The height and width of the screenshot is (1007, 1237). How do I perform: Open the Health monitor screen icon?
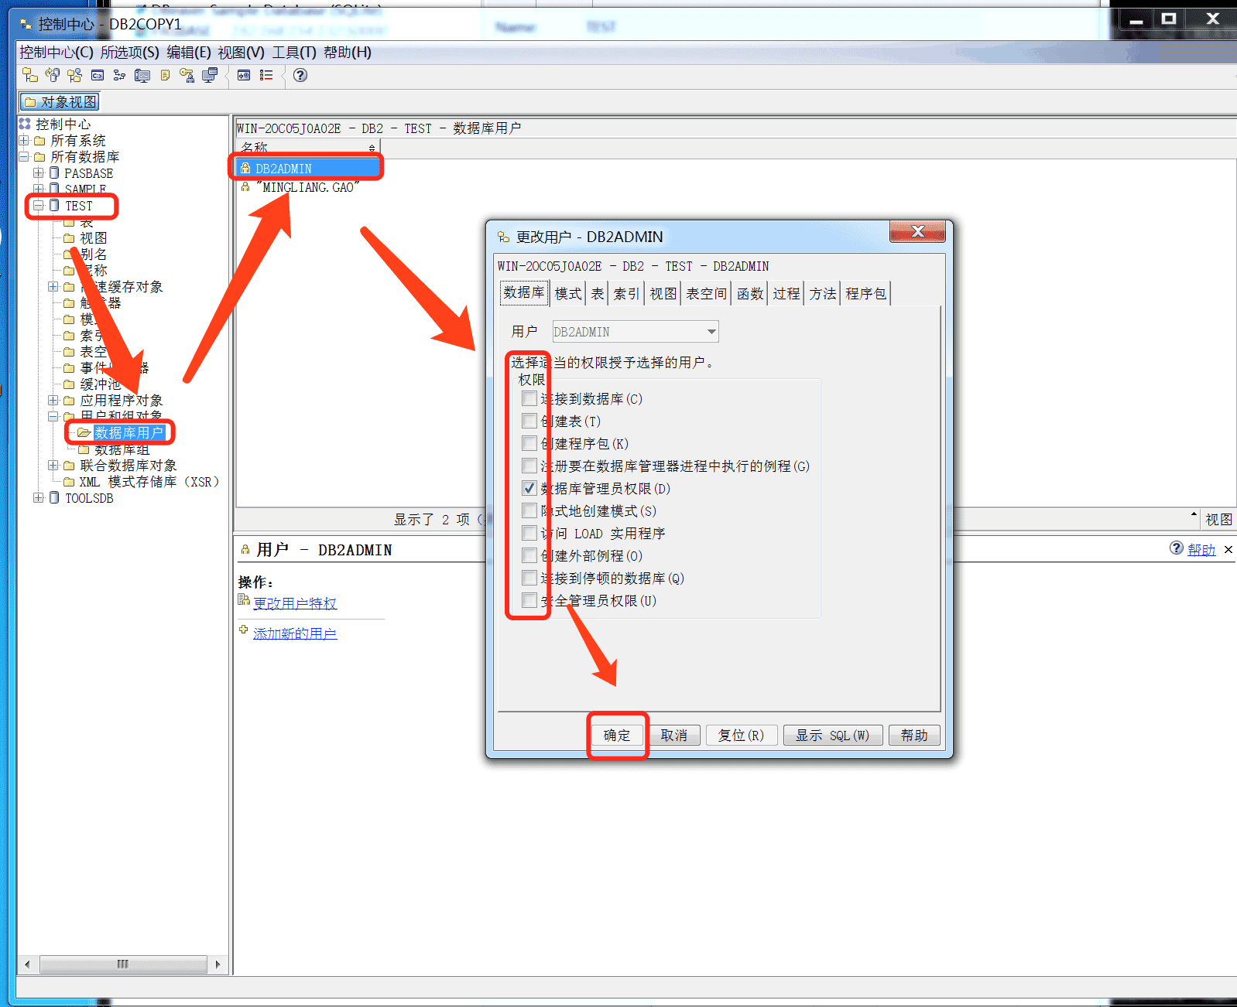point(142,75)
